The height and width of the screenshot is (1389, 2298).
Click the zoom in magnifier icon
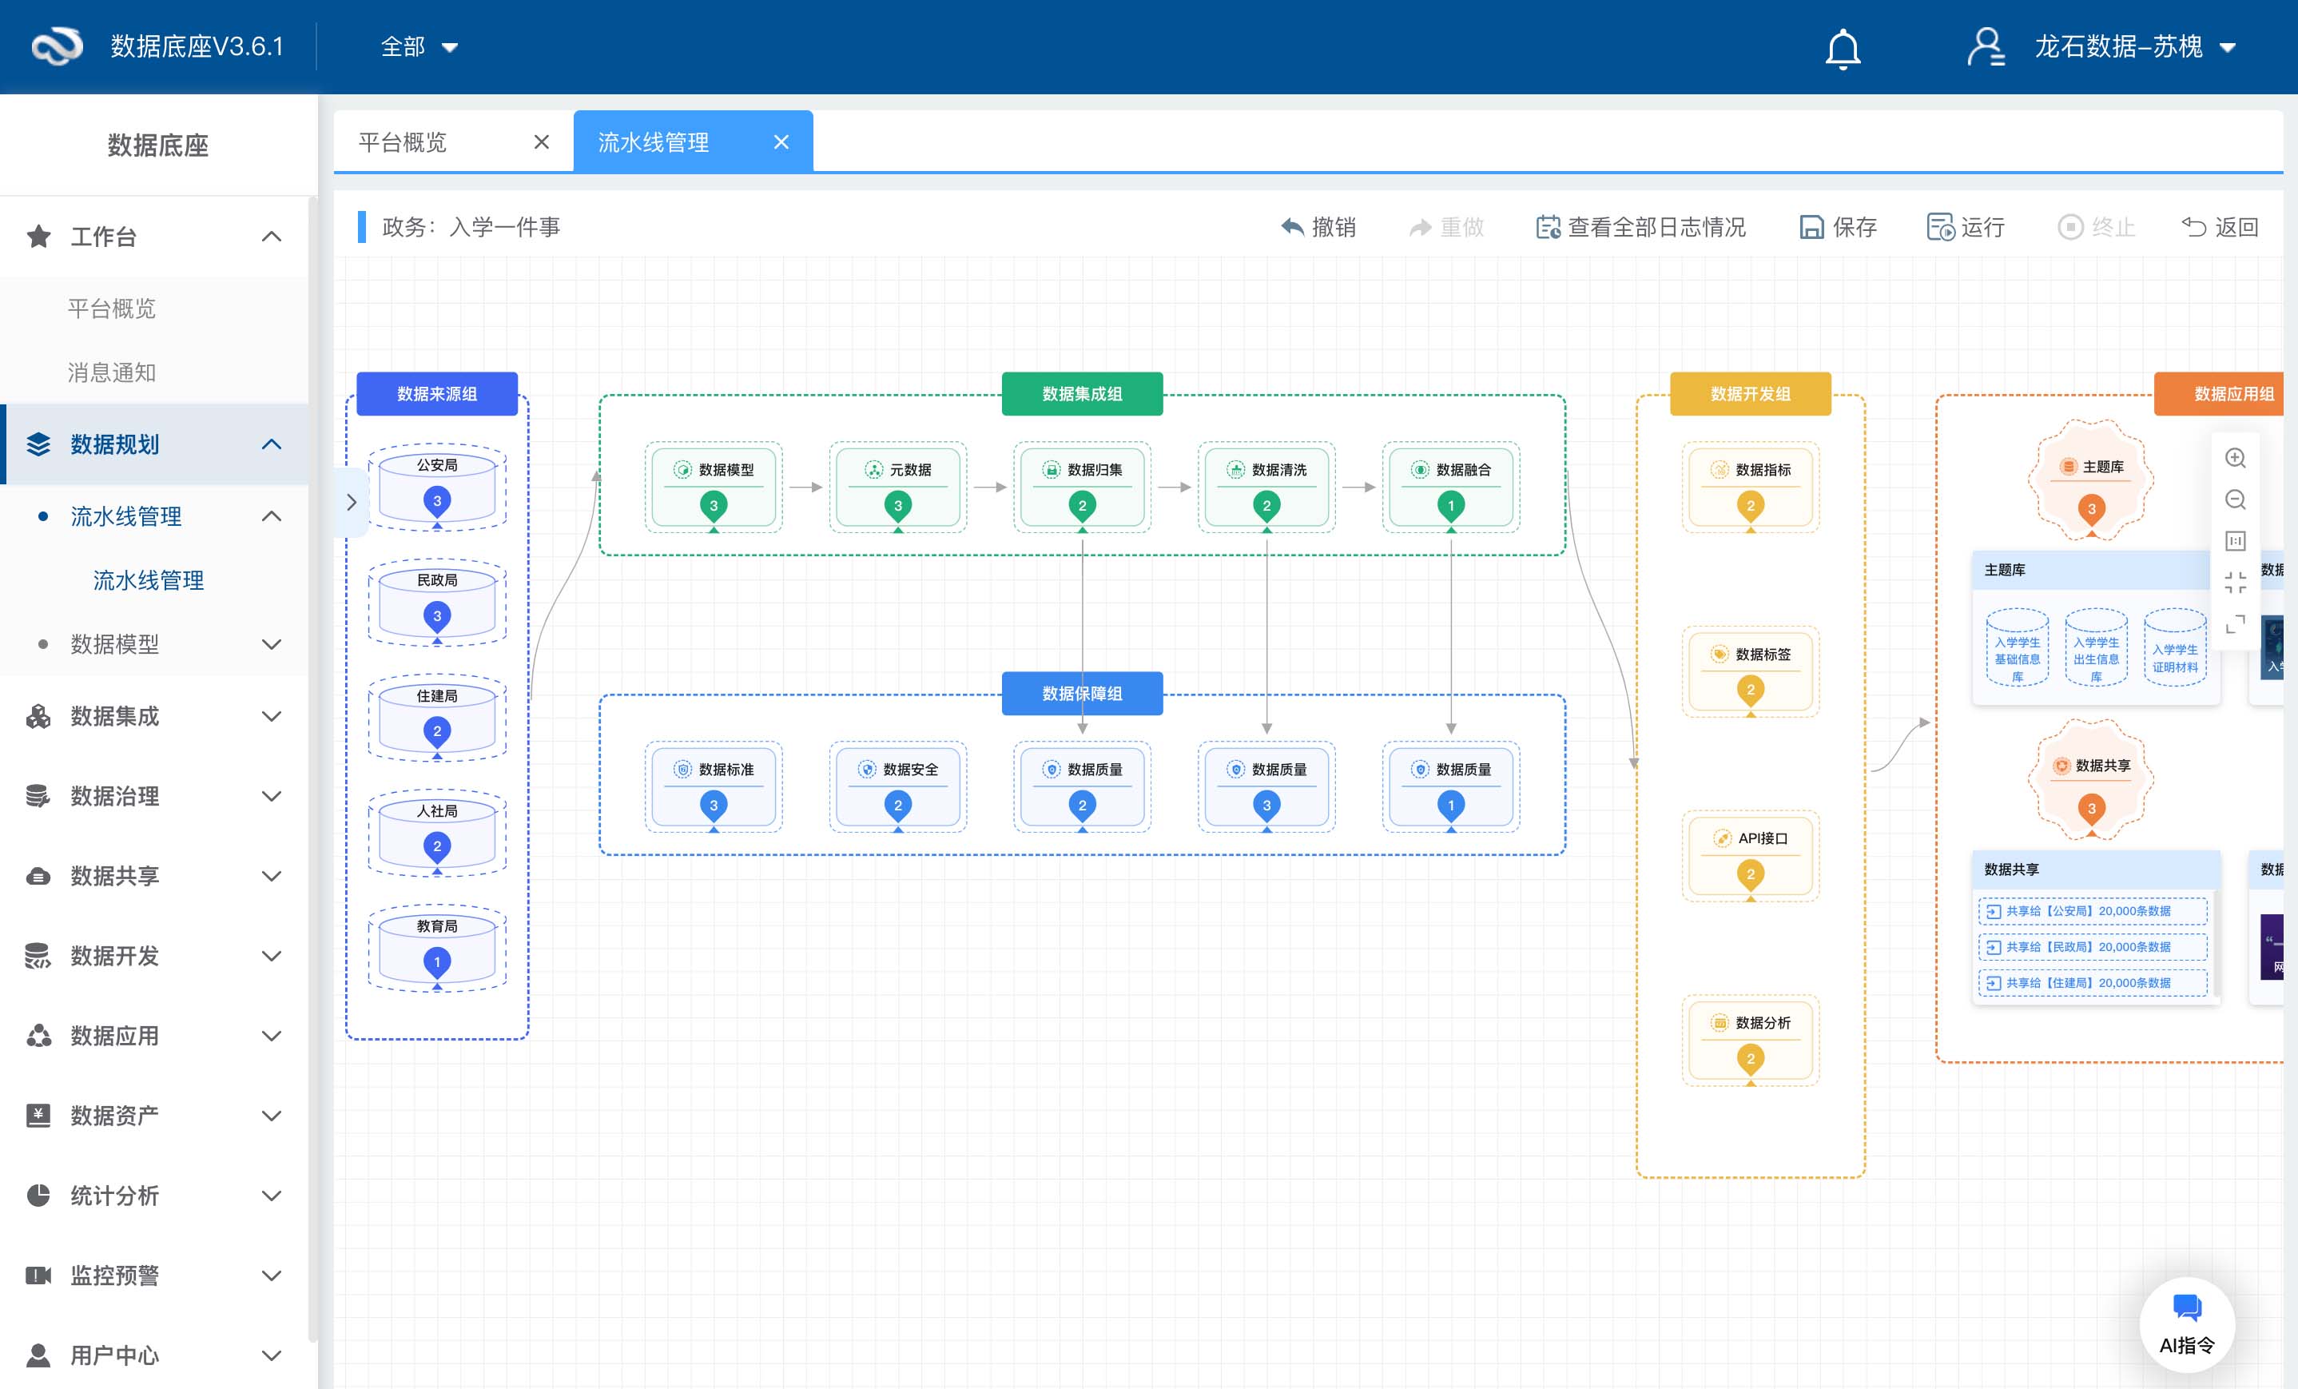(x=2235, y=458)
